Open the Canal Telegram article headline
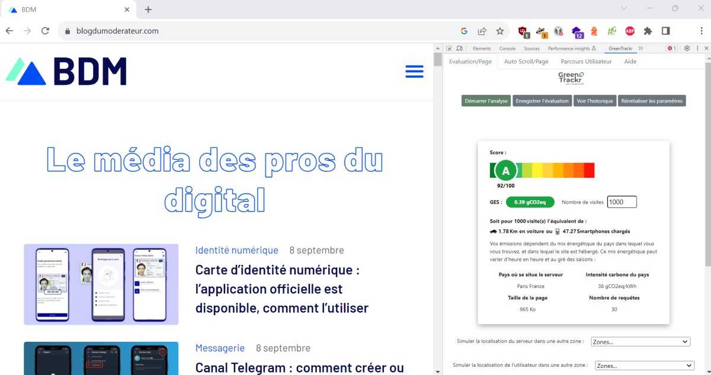 click(300, 367)
